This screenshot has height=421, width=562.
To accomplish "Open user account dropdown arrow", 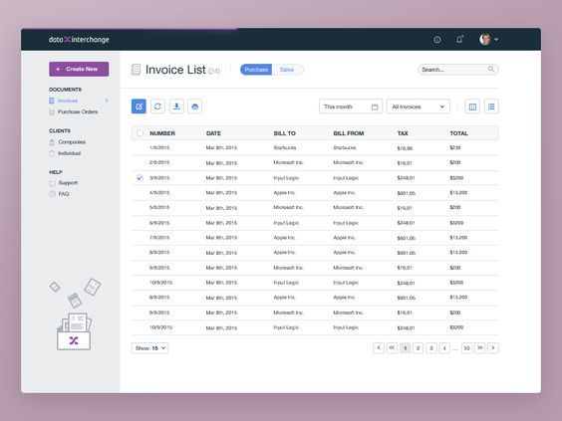I will coord(496,40).
